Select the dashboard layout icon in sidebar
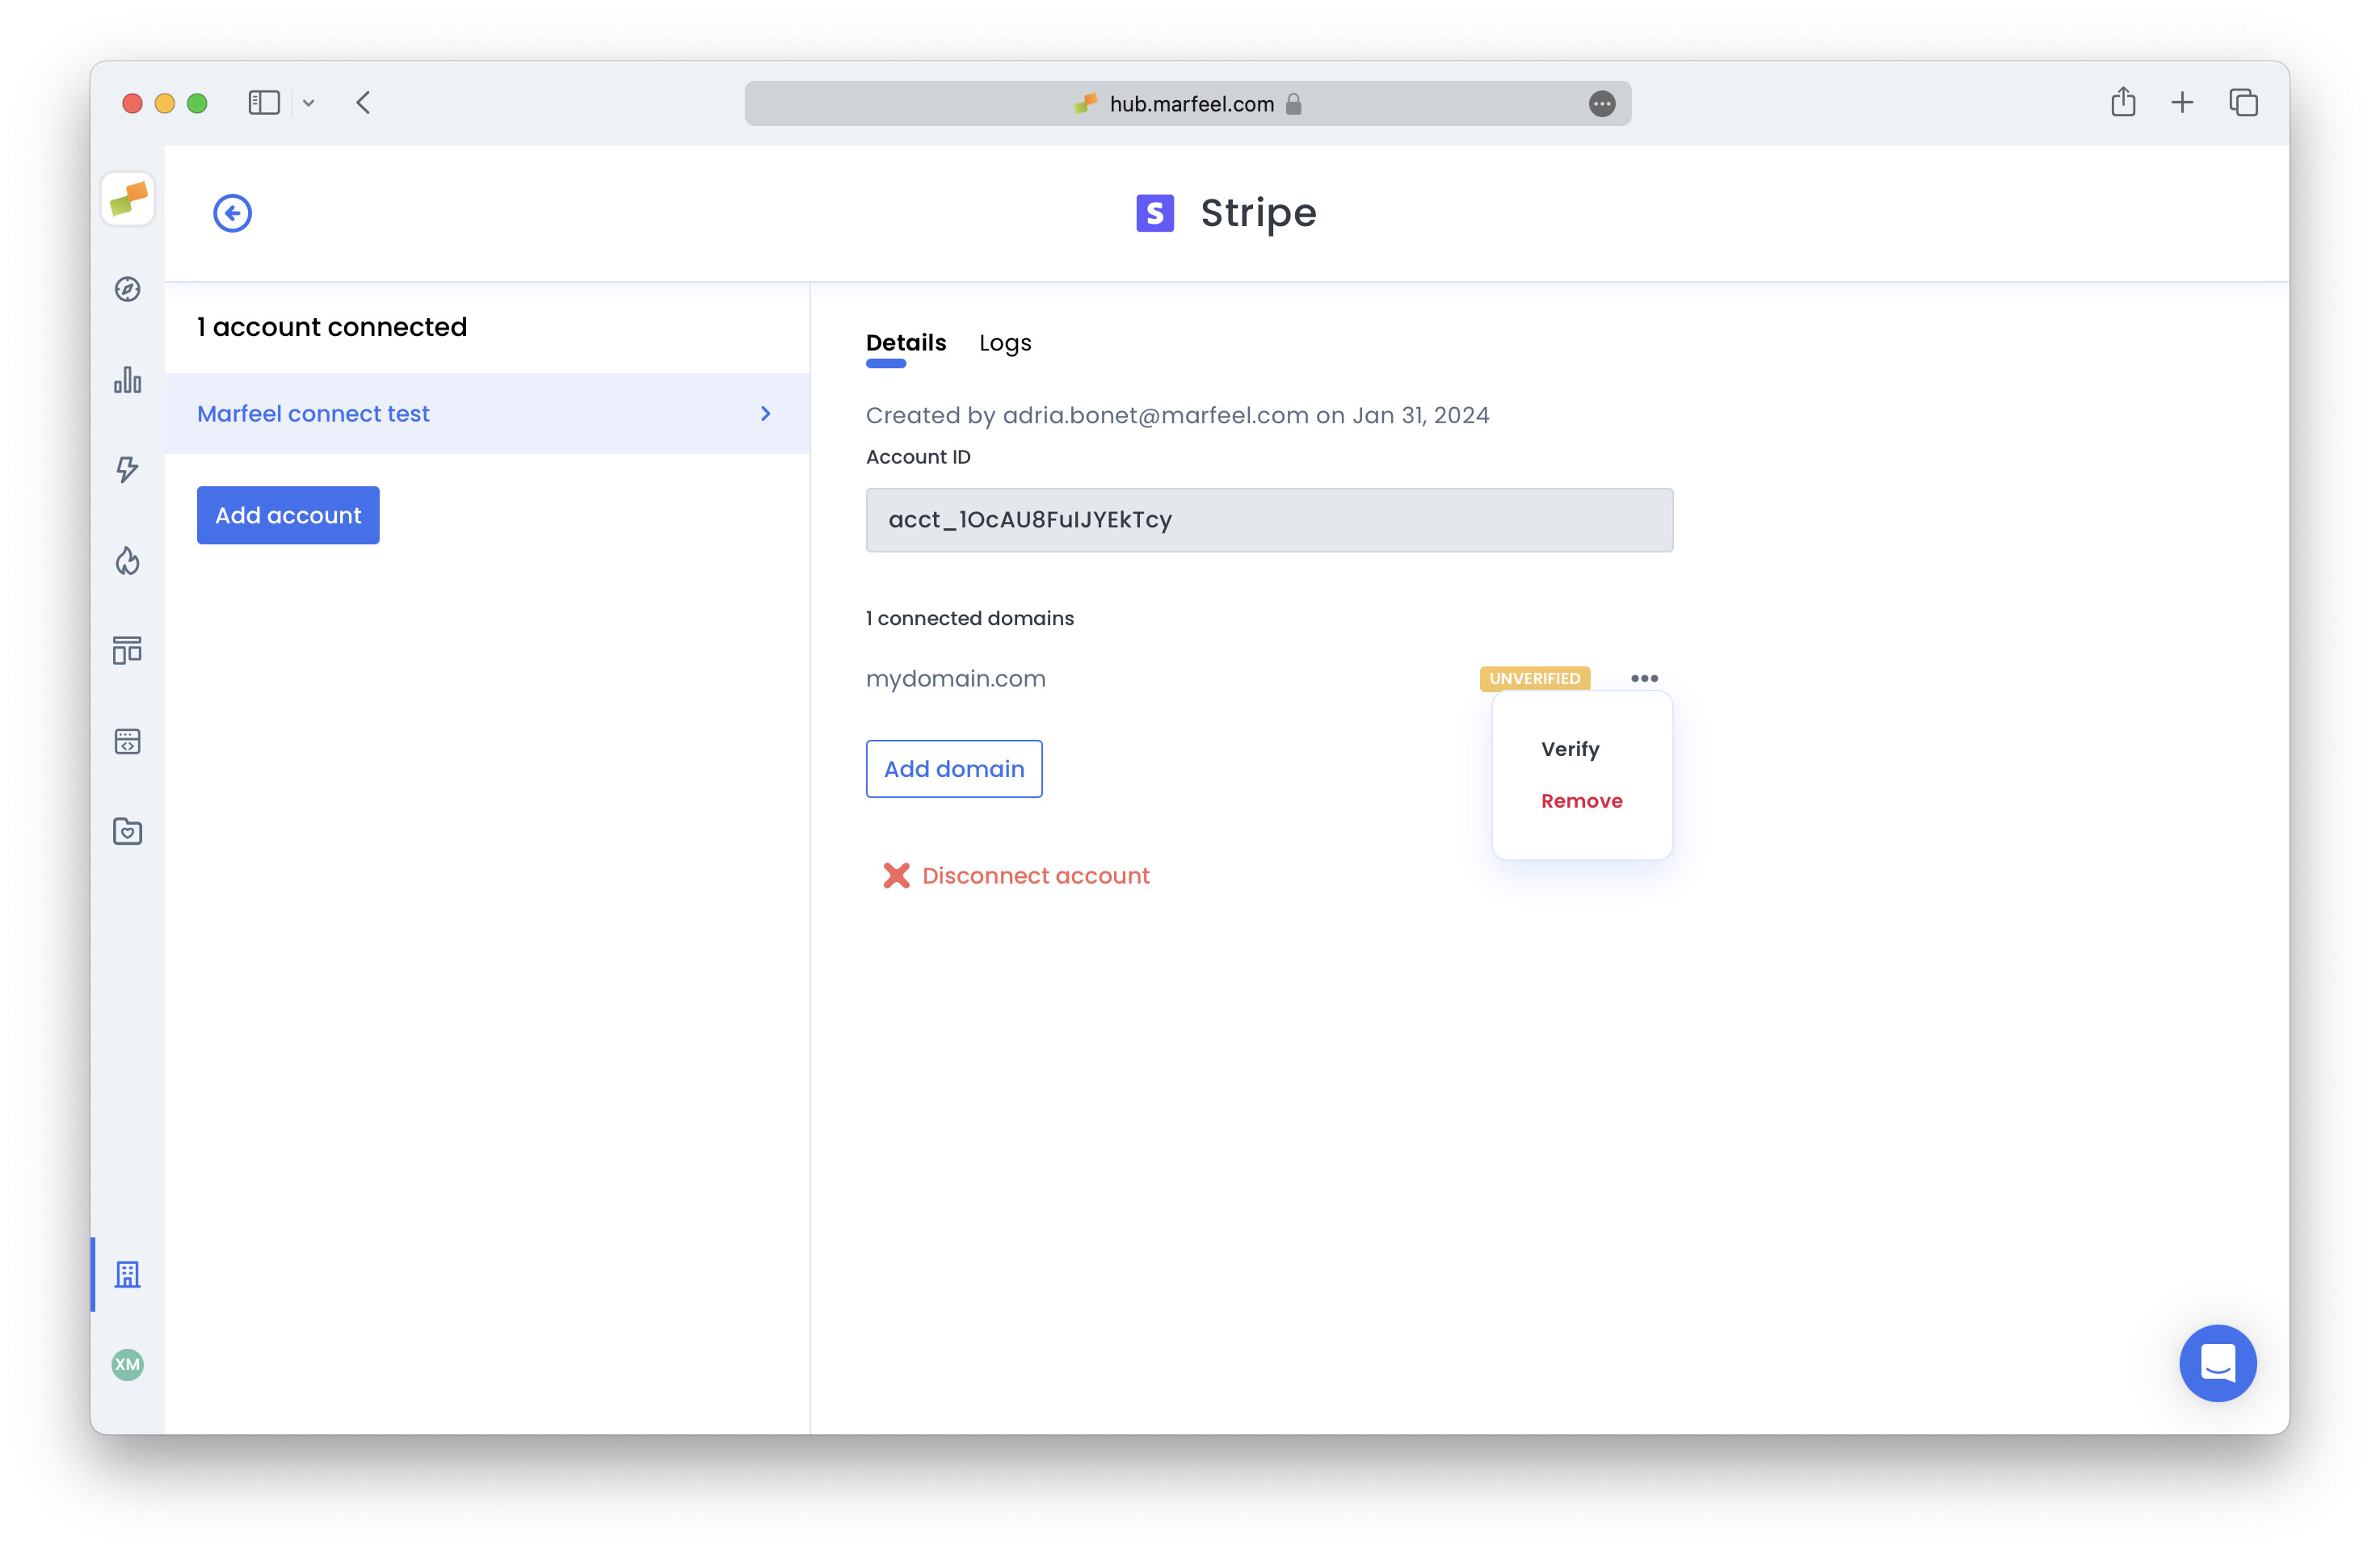2380x1554 pixels. (x=127, y=650)
